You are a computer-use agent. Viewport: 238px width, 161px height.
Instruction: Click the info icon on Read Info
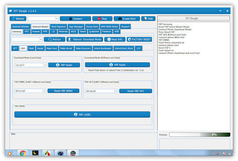[x=109, y=39]
